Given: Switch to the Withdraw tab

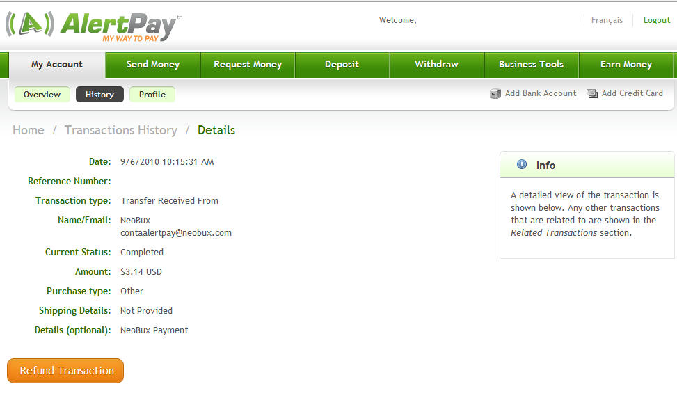Looking at the screenshot, I should (x=436, y=65).
